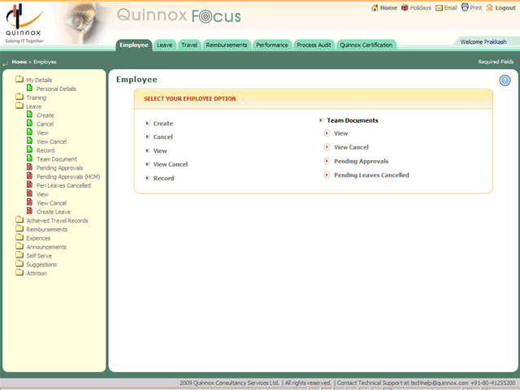
Task: Click the blue help icon beside Employee panel
Action: 505,80
